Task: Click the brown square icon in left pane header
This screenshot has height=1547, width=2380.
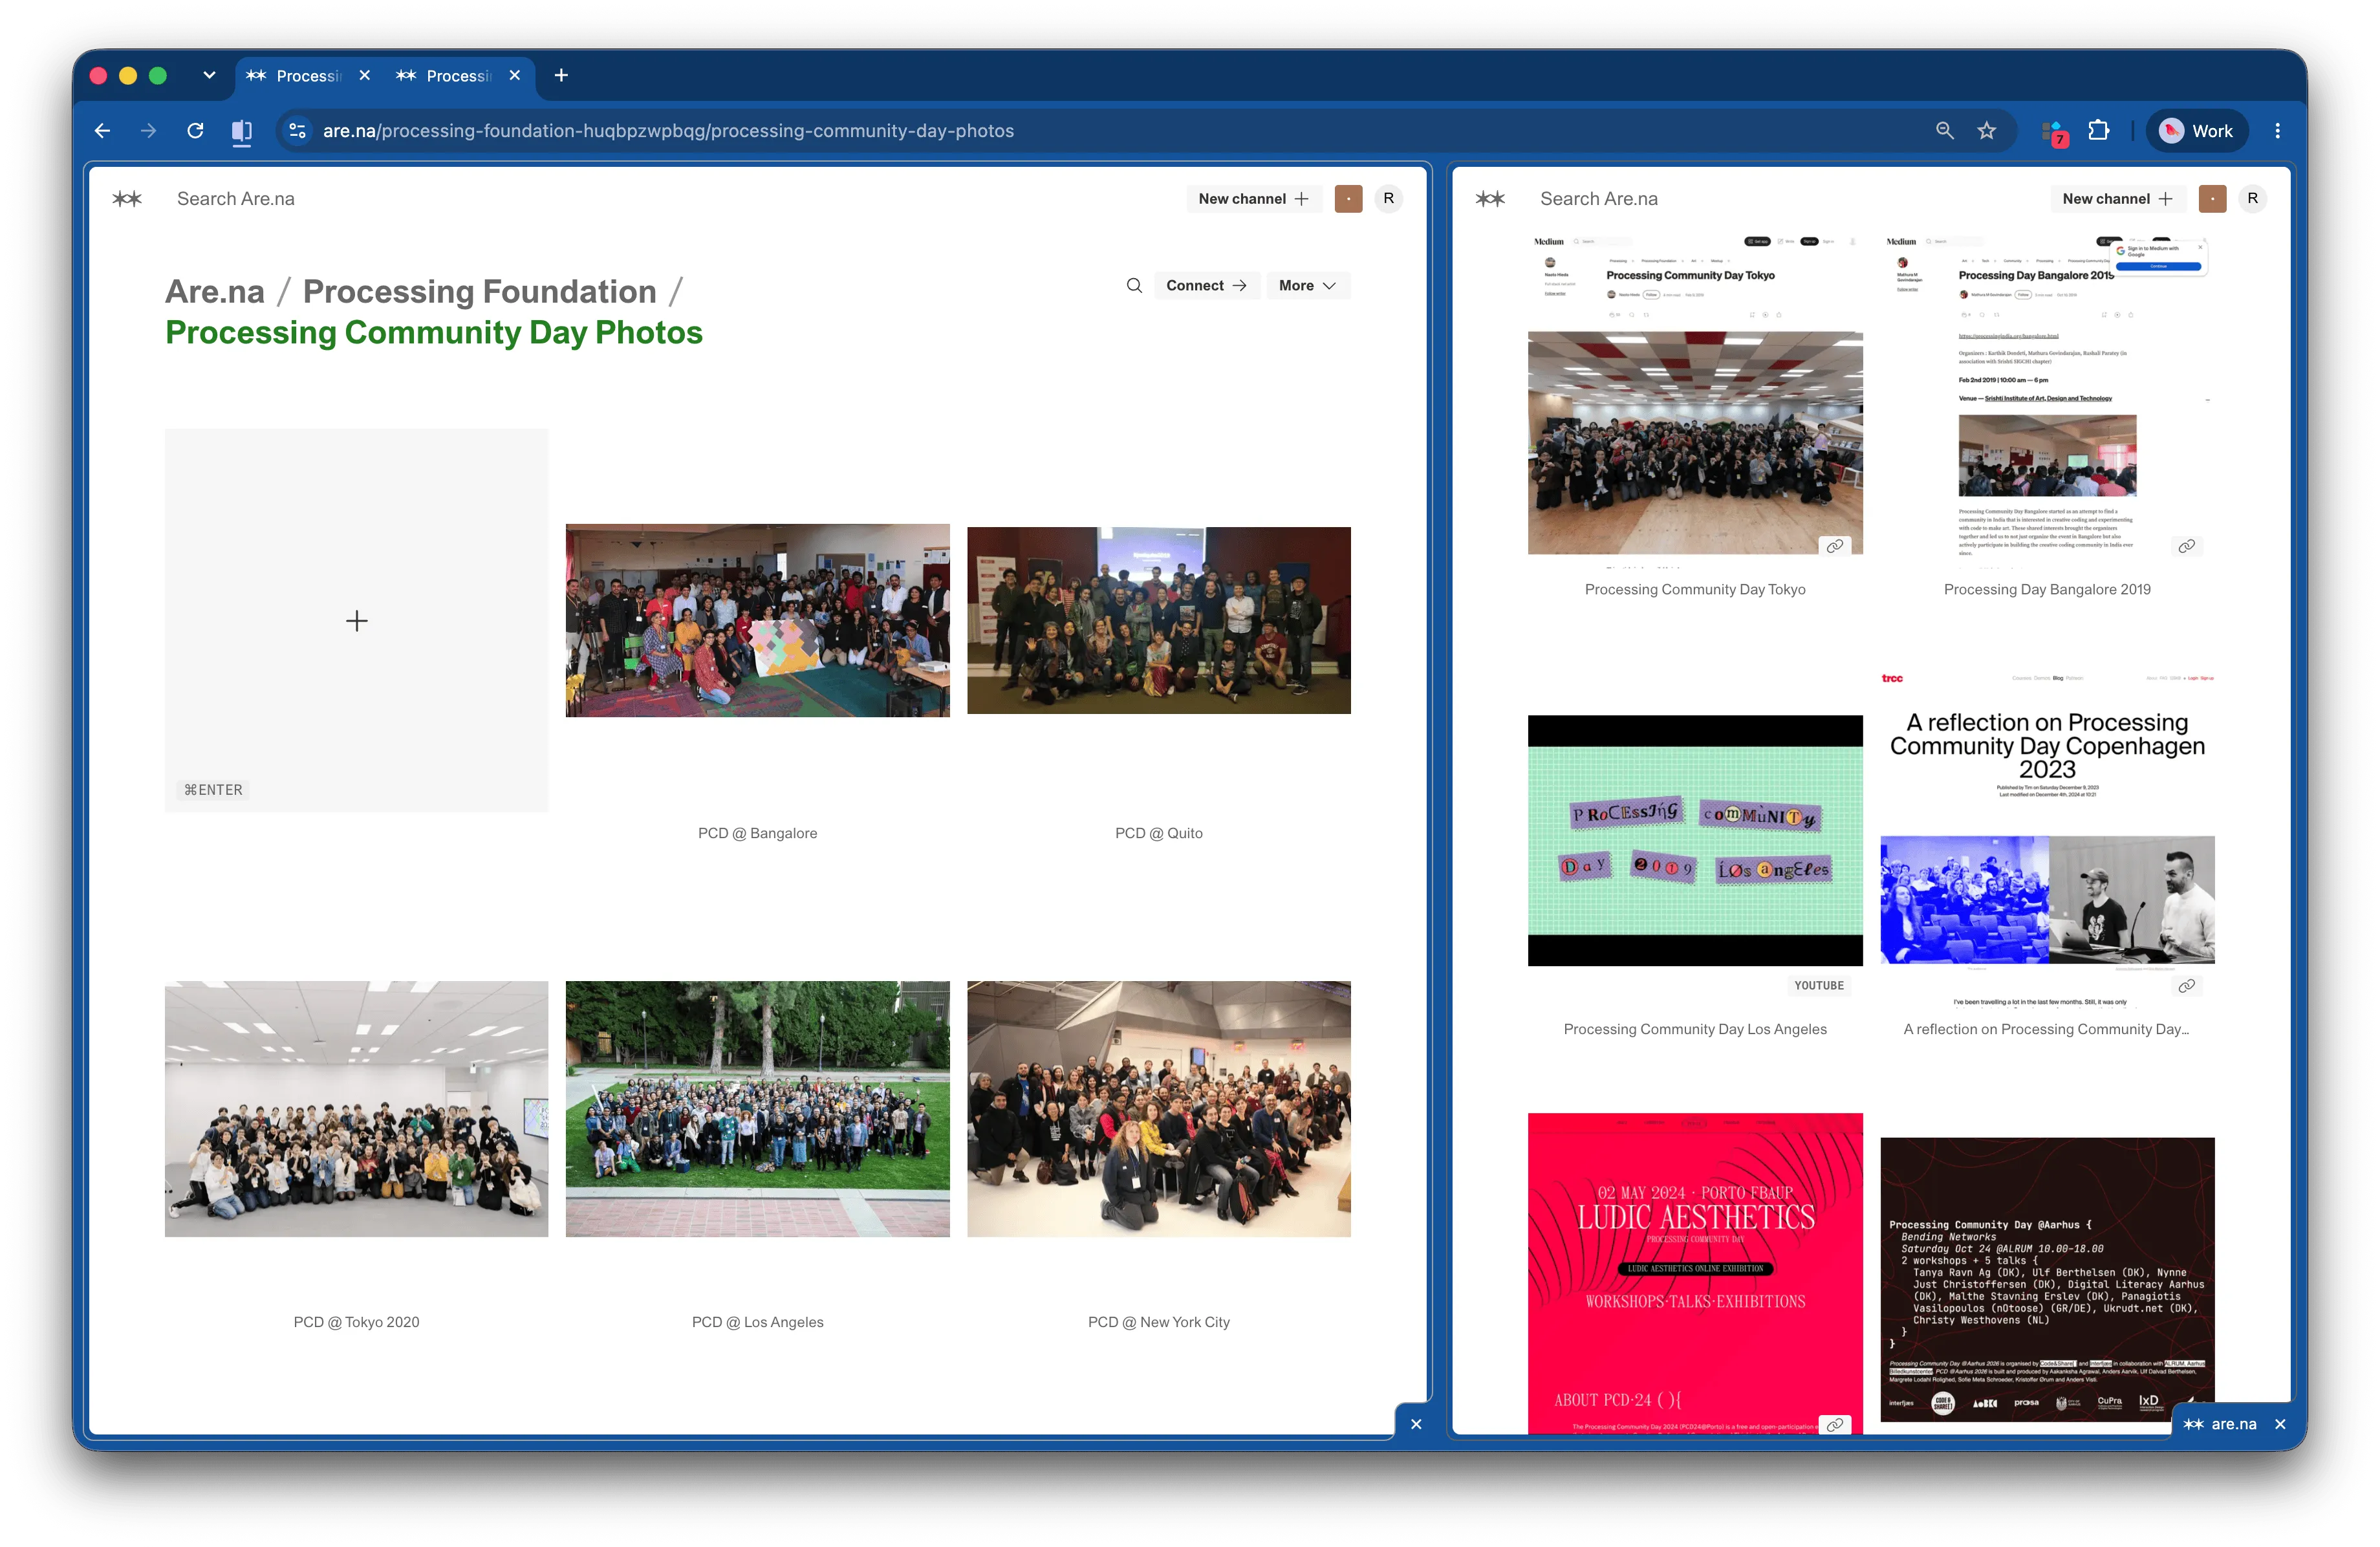Action: click(x=1348, y=199)
